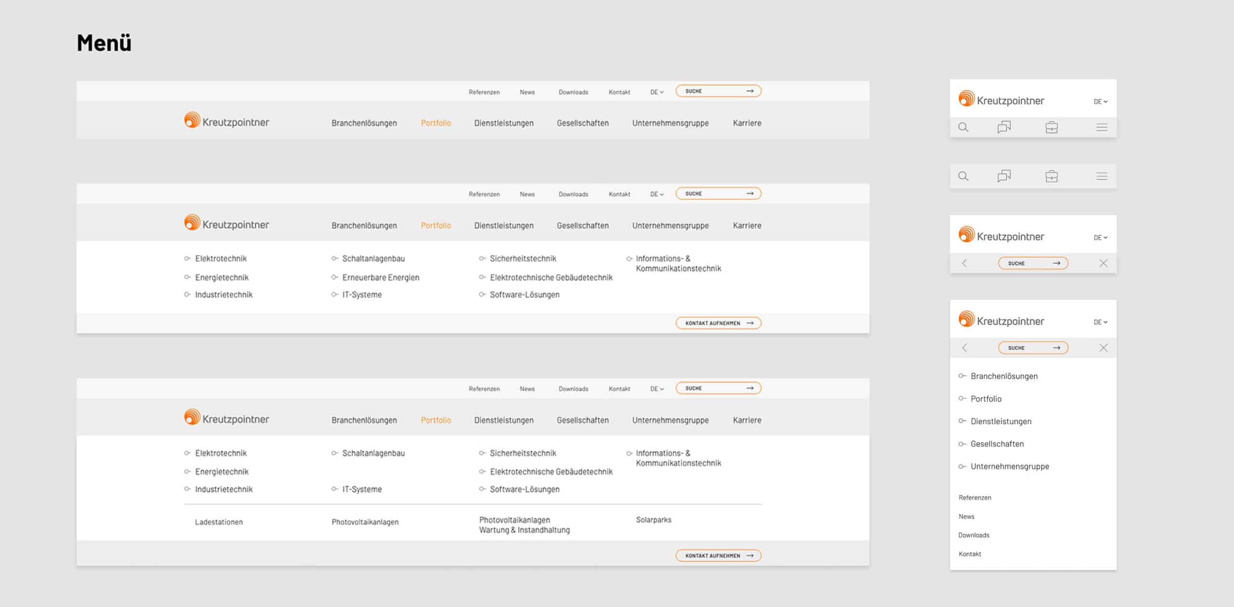Viewport: 1234px width, 607px height.
Task: Expand DE dropdown in expanded mobile menu panel
Action: (x=1100, y=322)
